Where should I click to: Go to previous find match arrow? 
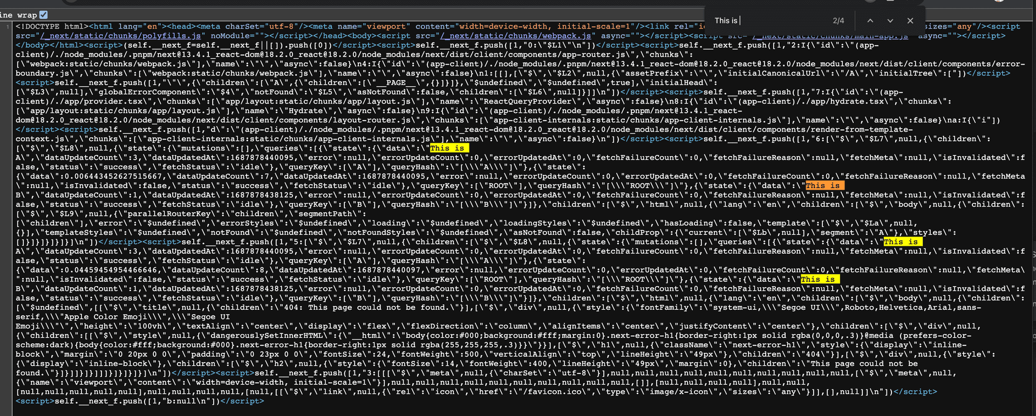point(870,20)
